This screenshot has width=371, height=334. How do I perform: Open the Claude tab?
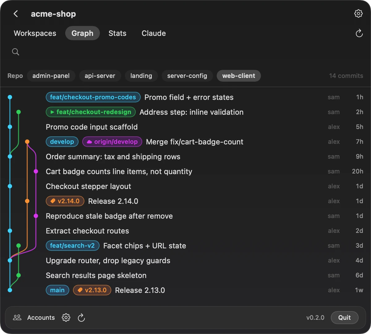coord(154,33)
